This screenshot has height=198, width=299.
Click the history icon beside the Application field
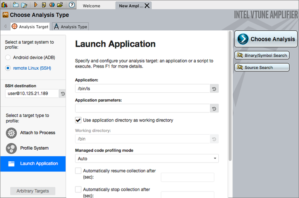click(x=214, y=89)
